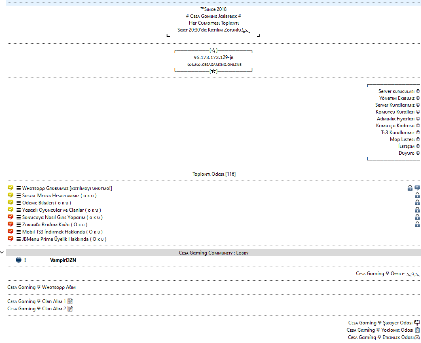Select Komutcu Kuralları channel
421x343 pixels.
click(x=398, y=112)
